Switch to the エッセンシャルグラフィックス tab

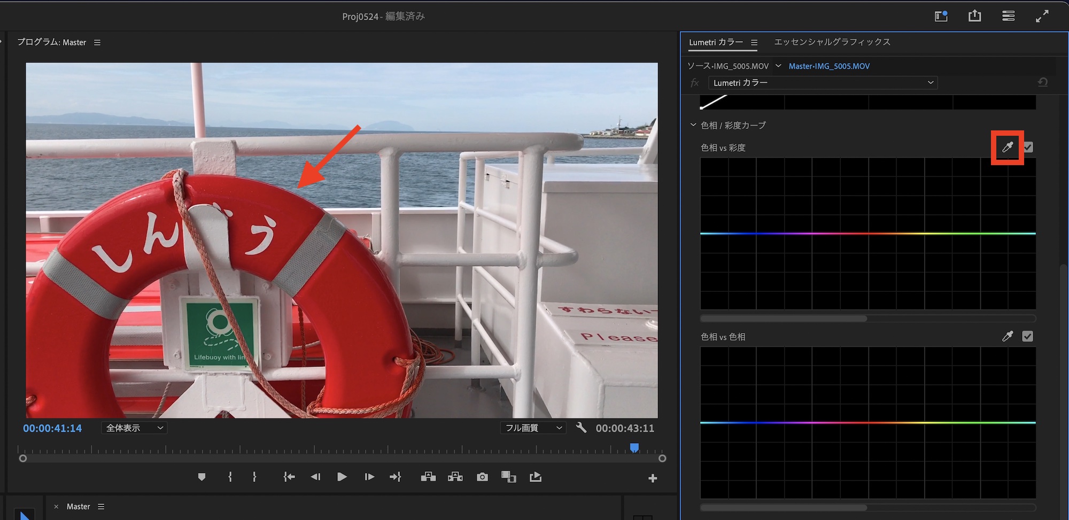click(x=832, y=42)
